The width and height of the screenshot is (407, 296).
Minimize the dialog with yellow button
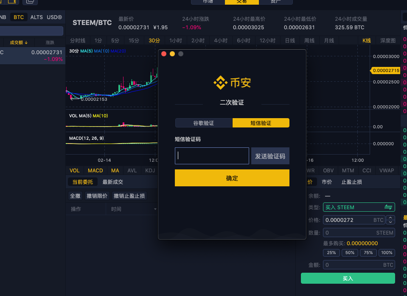(172, 54)
